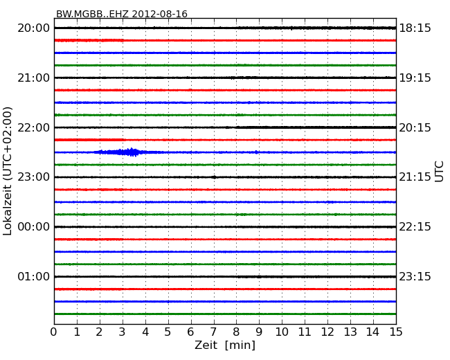Select the 12 minute tick label
Image resolution: width=450 pixels, height=360 pixels.
click(x=327, y=332)
